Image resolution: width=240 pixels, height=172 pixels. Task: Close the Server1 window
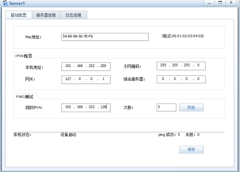point(231,3)
